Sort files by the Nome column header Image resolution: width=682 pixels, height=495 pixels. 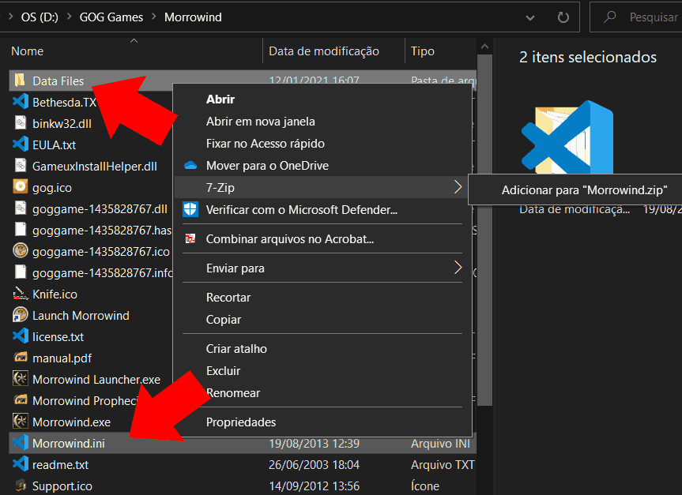pyautogui.click(x=28, y=51)
